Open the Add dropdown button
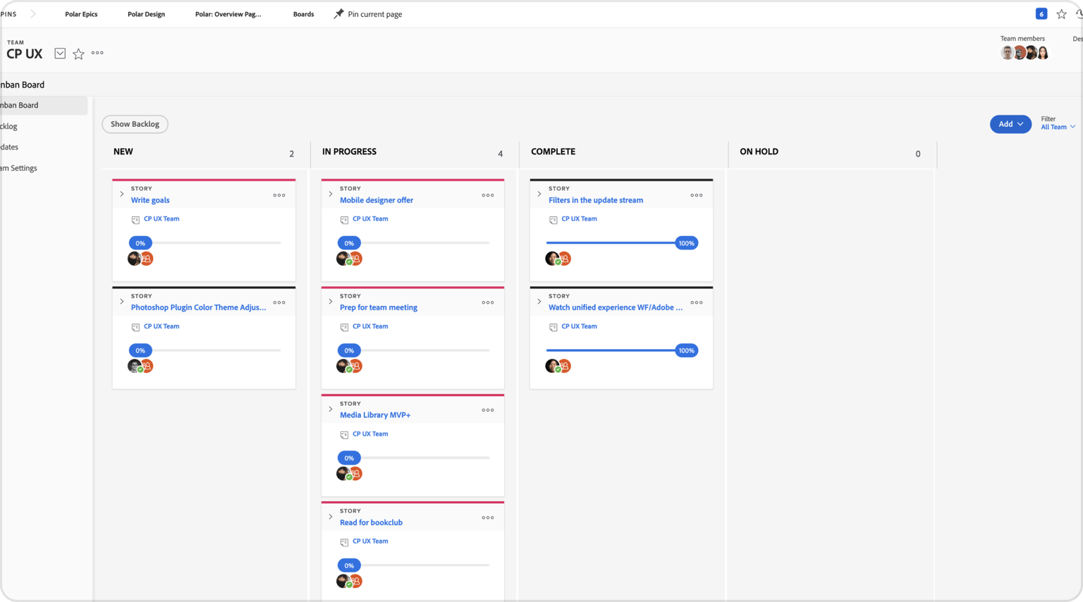The height and width of the screenshot is (602, 1083). tap(1010, 124)
